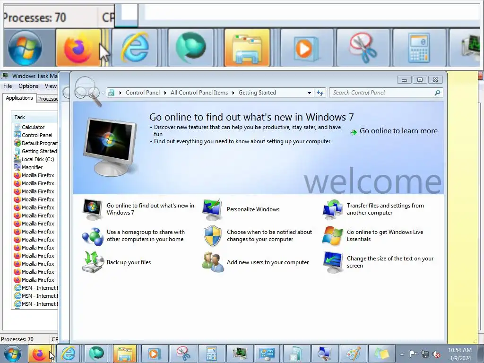Click All Control Panel Items breadcrumb
The height and width of the screenshot is (363, 484).
(199, 93)
